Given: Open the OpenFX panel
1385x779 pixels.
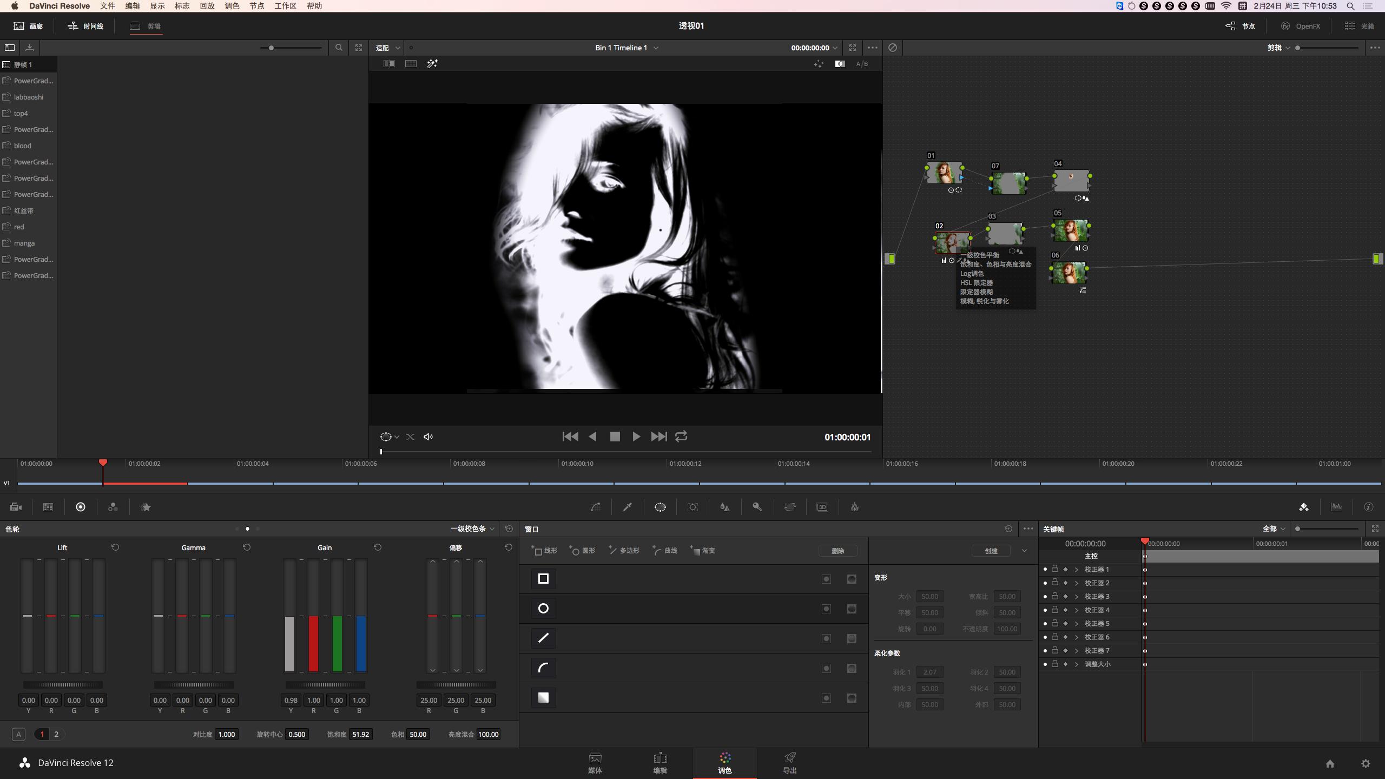Looking at the screenshot, I should (1301, 26).
